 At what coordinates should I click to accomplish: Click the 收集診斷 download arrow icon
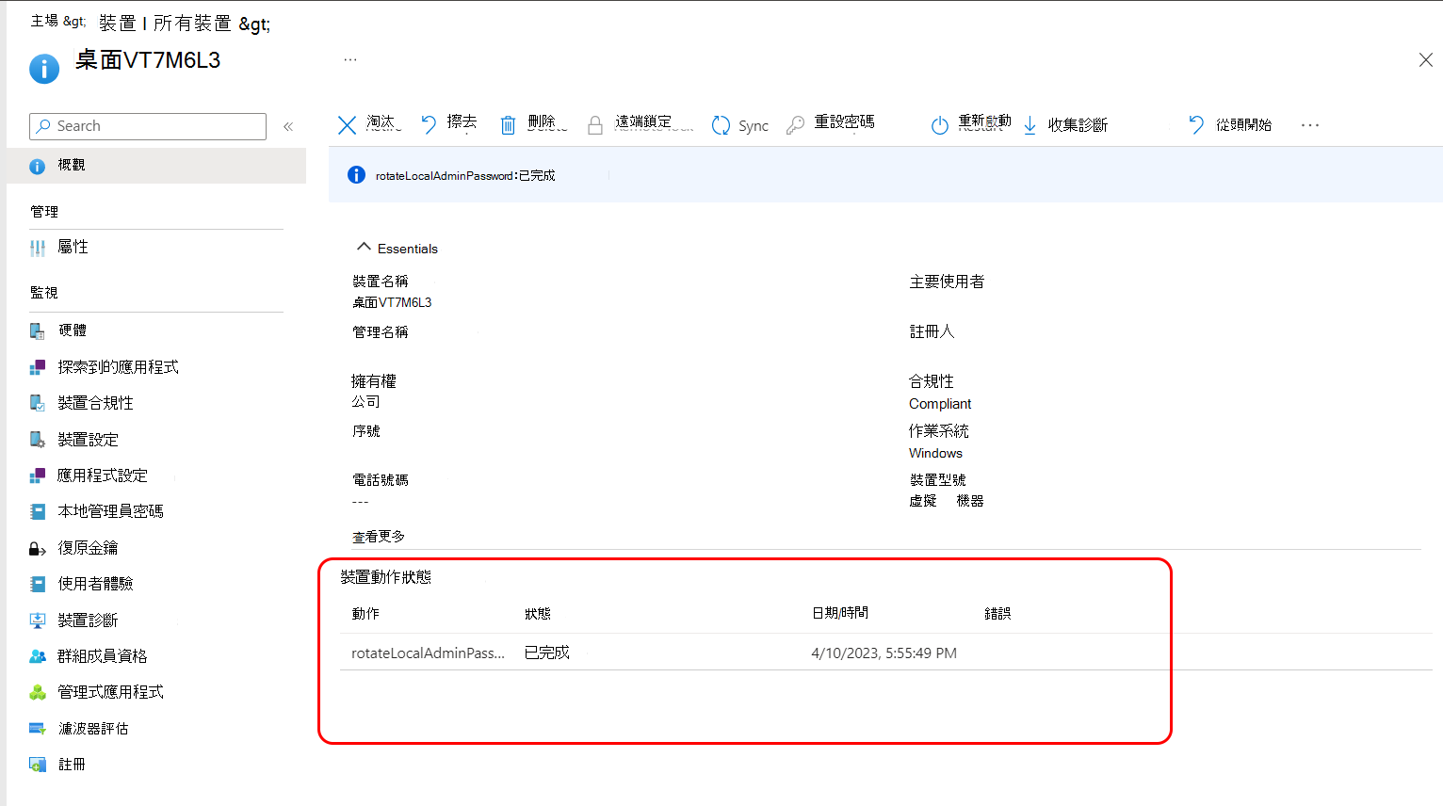[1030, 125]
